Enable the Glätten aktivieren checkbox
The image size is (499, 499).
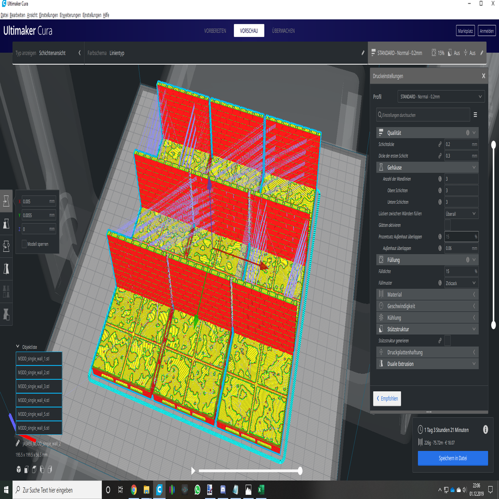pyautogui.click(x=447, y=225)
